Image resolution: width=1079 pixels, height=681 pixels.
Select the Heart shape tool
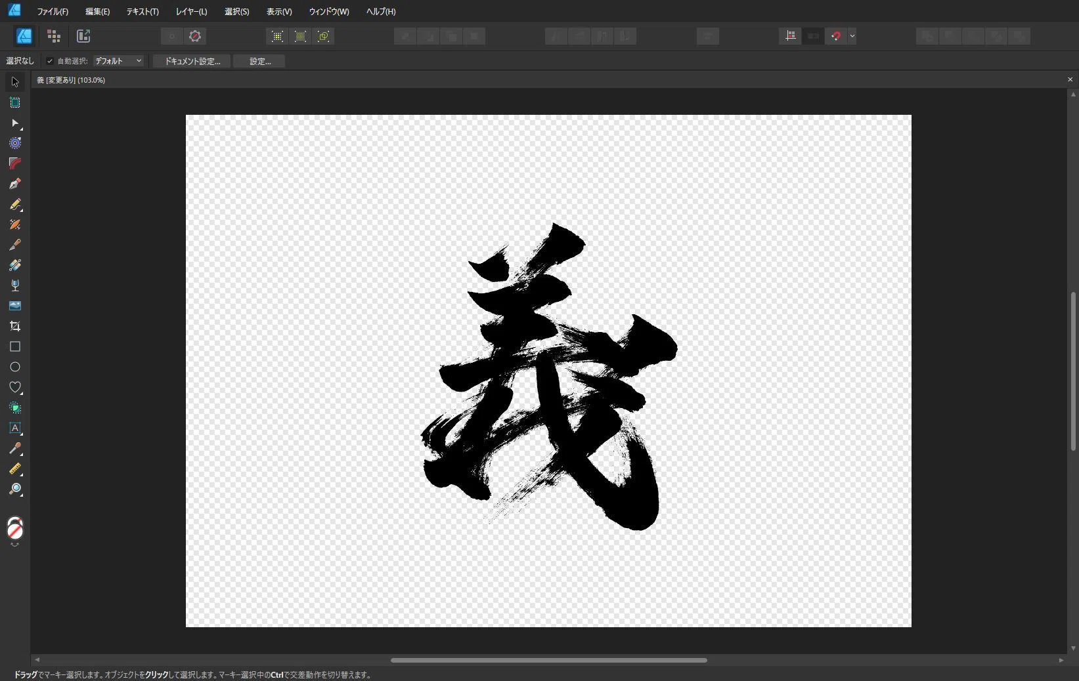(x=14, y=387)
